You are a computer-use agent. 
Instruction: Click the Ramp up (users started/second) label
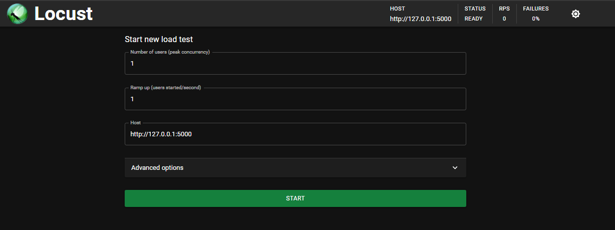coord(165,88)
